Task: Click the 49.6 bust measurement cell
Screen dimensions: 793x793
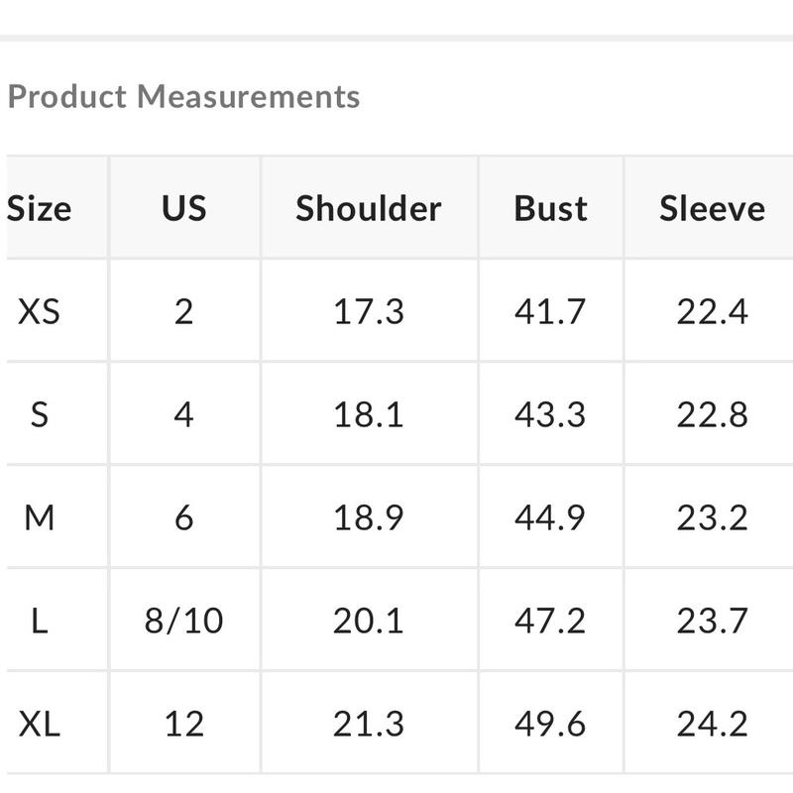Action: click(551, 724)
